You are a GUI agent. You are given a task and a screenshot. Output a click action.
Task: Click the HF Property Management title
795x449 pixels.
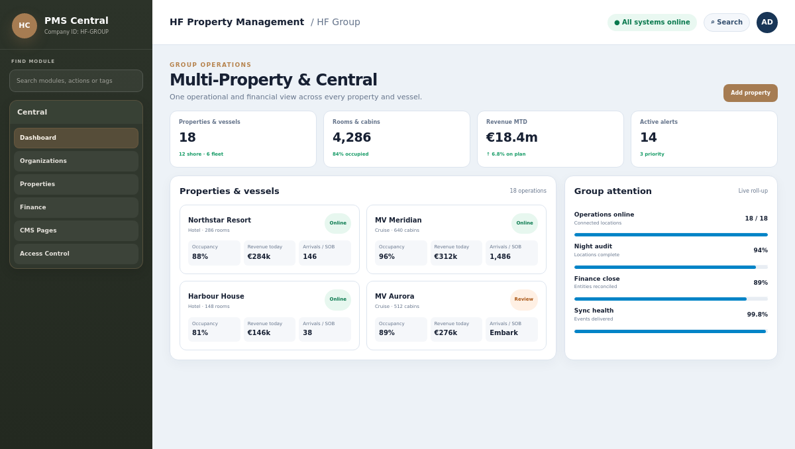237,22
